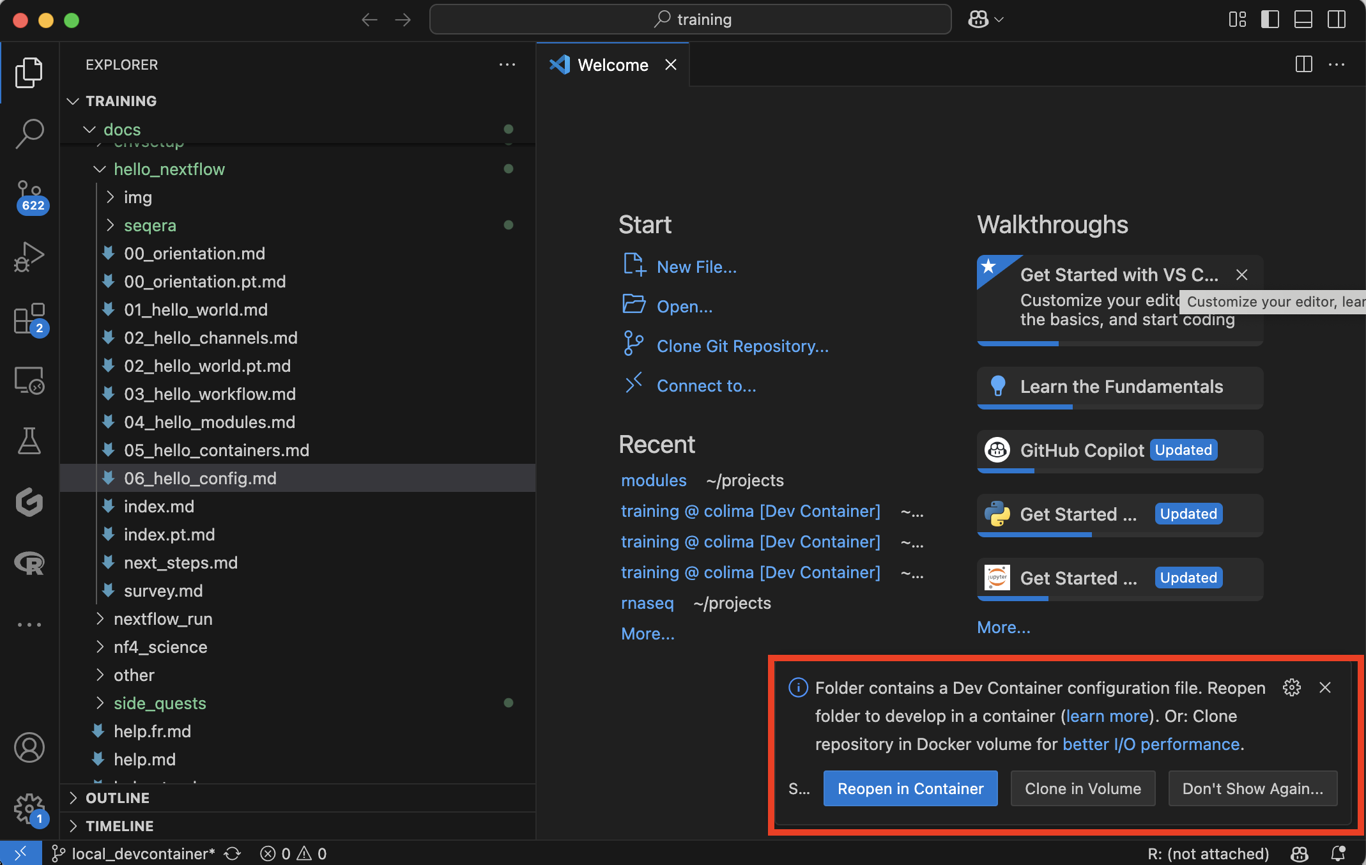Open survey.md file

[298, 591]
